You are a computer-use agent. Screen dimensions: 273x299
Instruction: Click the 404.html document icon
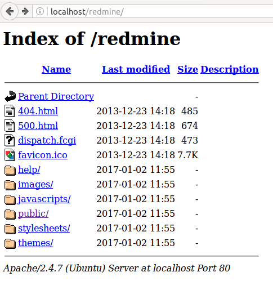(x=10, y=111)
